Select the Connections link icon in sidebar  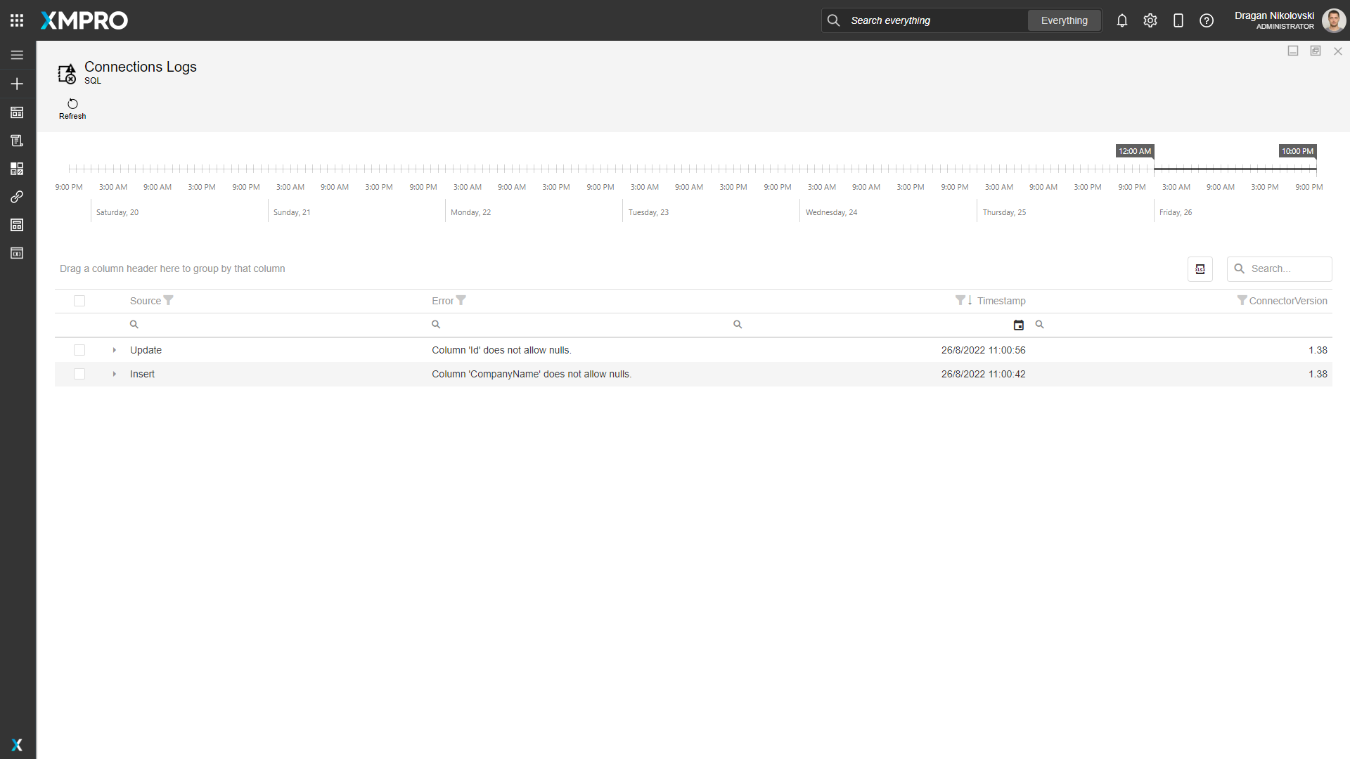click(17, 197)
